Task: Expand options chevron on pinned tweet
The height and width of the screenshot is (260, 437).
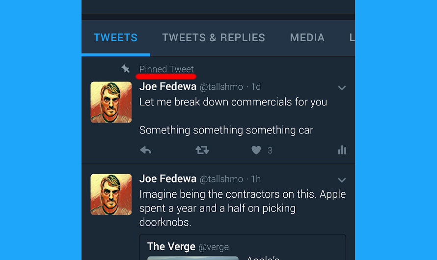Action: pos(342,88)
